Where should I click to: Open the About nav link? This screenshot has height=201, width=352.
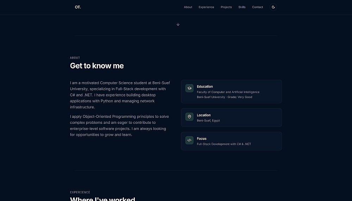click(188, 7)
